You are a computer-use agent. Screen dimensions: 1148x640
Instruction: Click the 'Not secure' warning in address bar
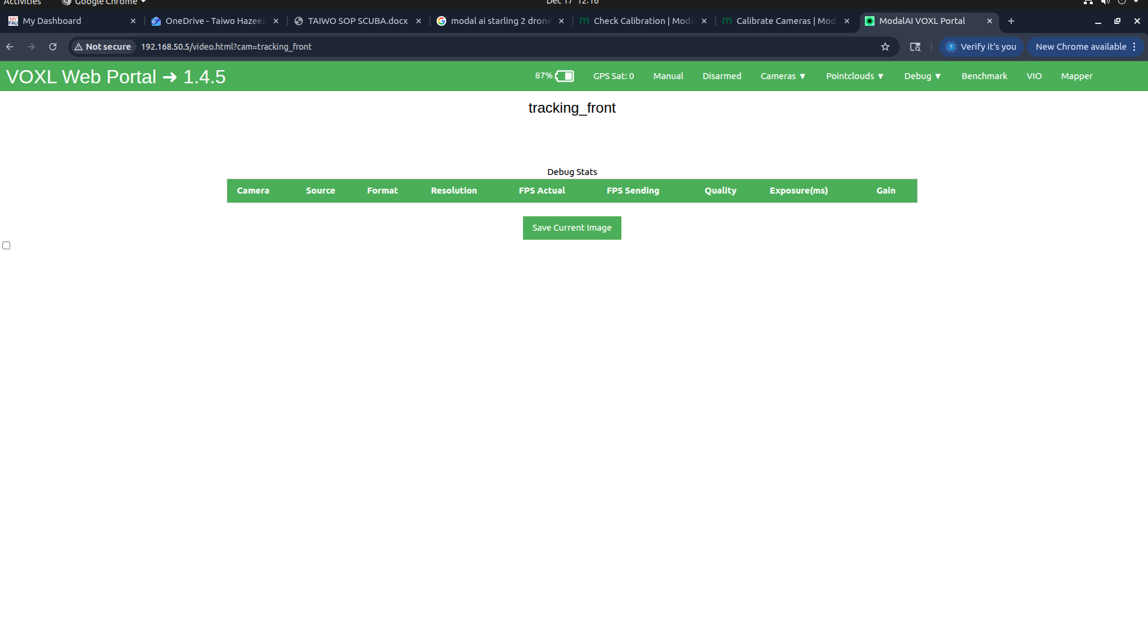pos(102,47)
